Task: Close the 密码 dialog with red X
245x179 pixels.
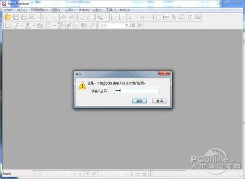Action: click(164, 73)
